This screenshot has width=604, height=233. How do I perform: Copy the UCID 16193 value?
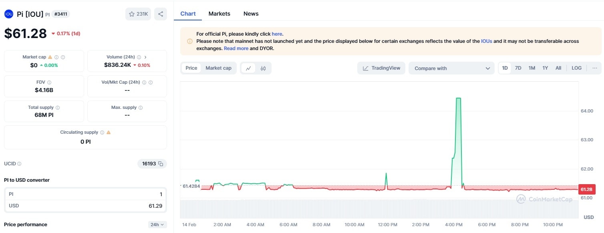pyautogui.click(x=161, y=164)
